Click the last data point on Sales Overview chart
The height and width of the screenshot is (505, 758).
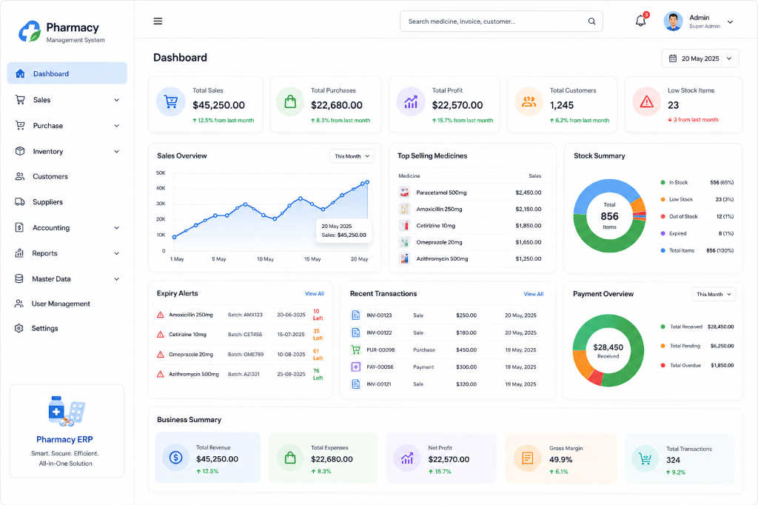[367, 182]
